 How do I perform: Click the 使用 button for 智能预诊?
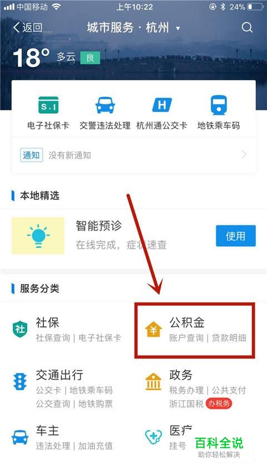coord(236,236)
